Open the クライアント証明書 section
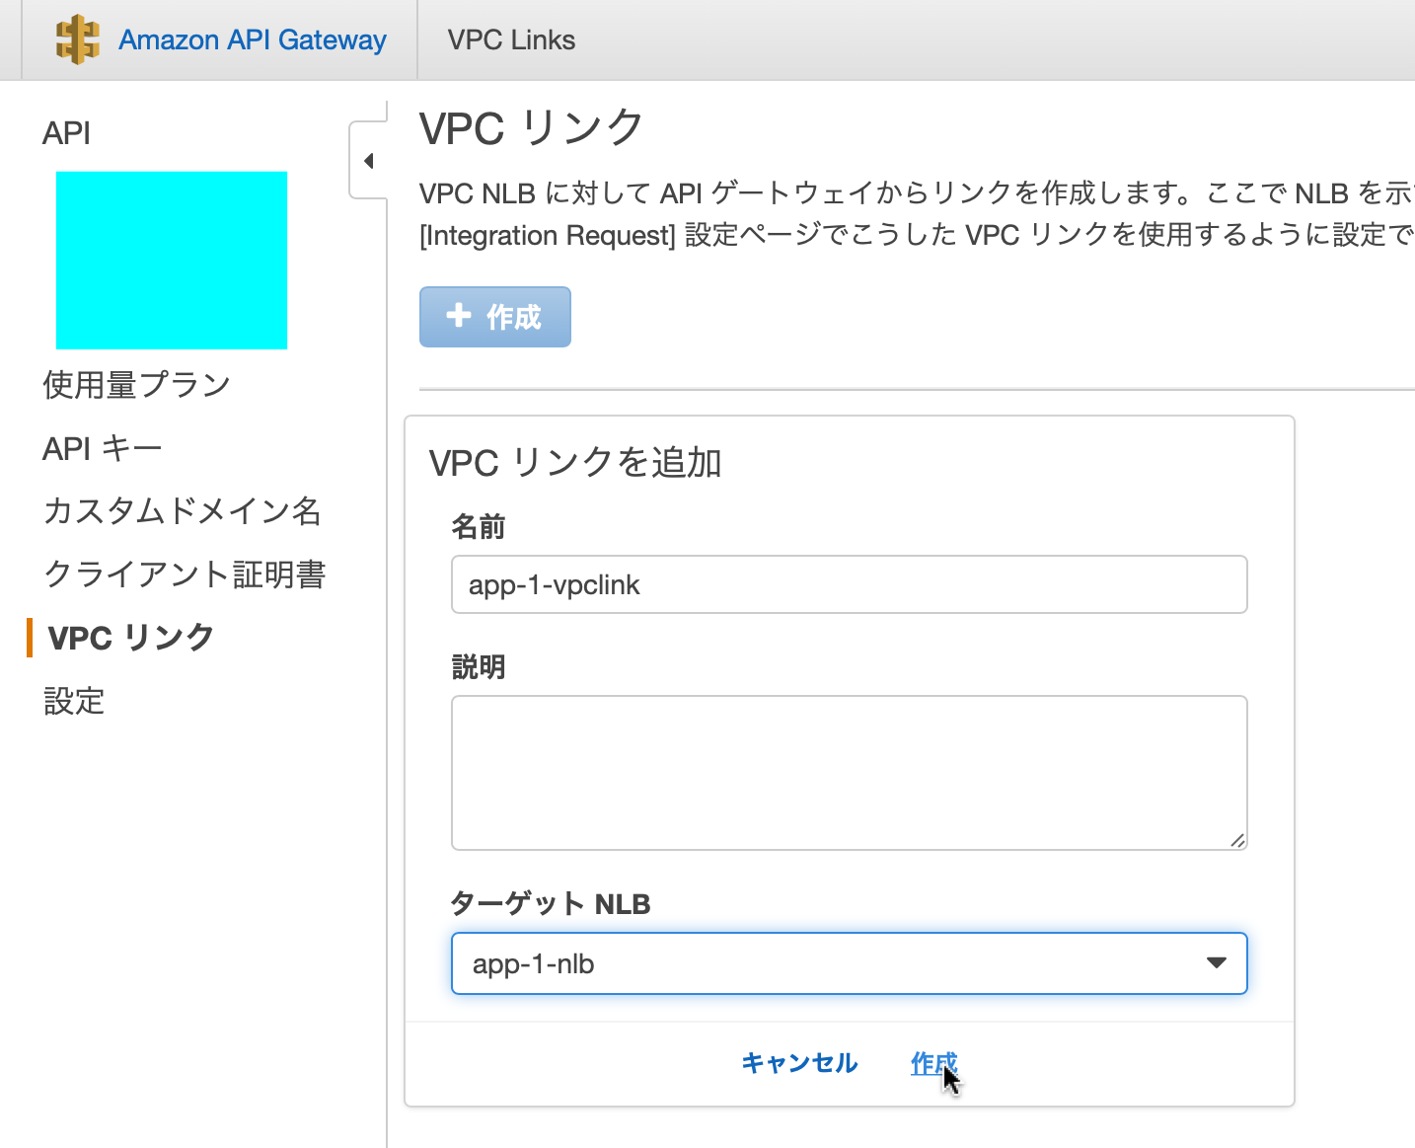Viewport: 1415px width, 1148px height. [x=186, y=574]
